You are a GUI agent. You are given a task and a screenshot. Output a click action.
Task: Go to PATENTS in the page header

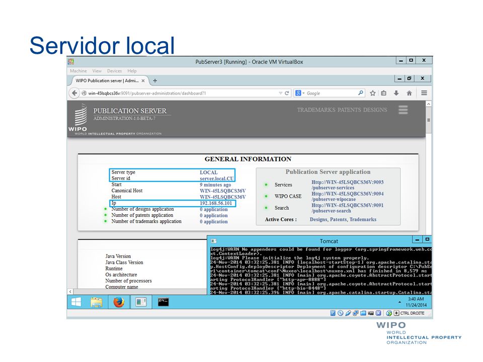pyautogui.click(x=349, y=110)
